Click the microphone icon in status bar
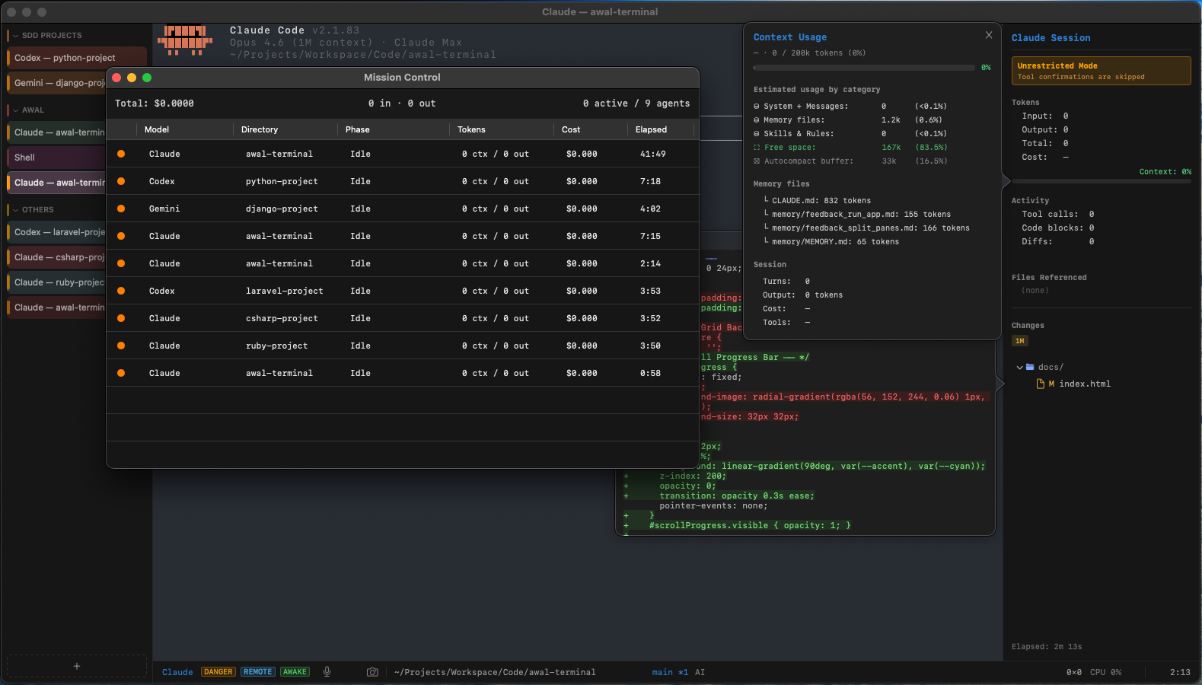The image size is (1202, 685). coord(327,672)
